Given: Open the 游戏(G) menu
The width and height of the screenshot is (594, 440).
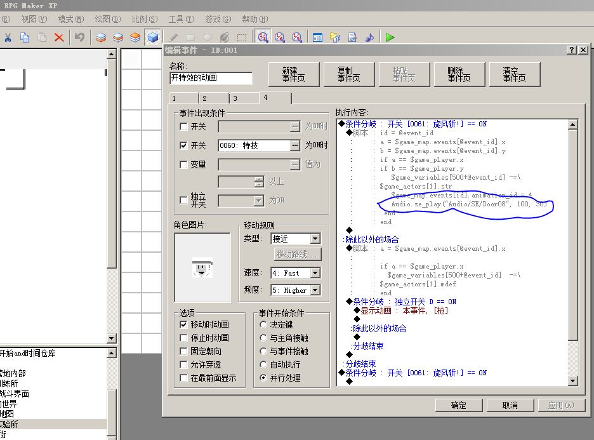Looking at the screenshot, I should pos(218,19).
